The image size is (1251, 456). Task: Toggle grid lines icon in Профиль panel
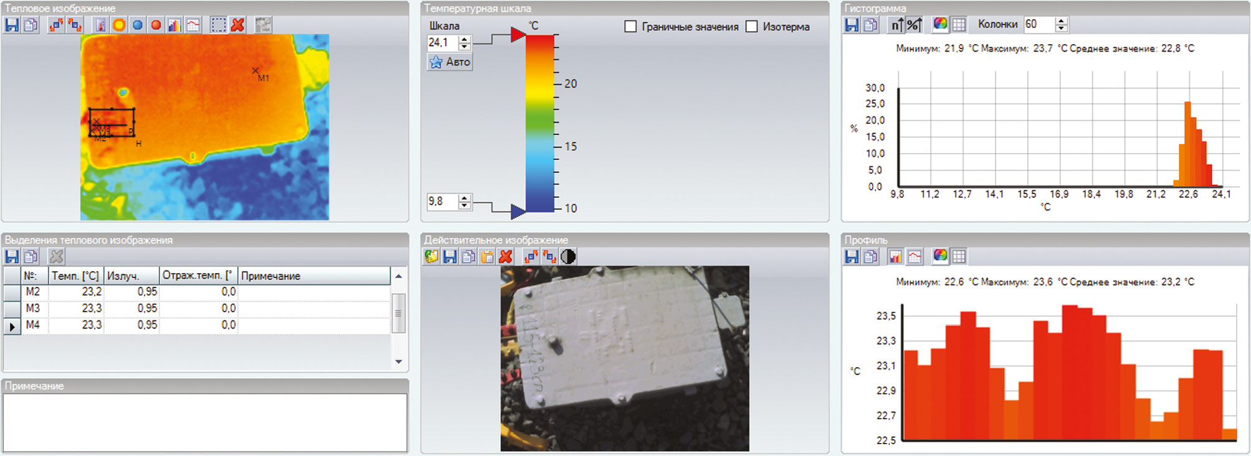tap(959, 256)
